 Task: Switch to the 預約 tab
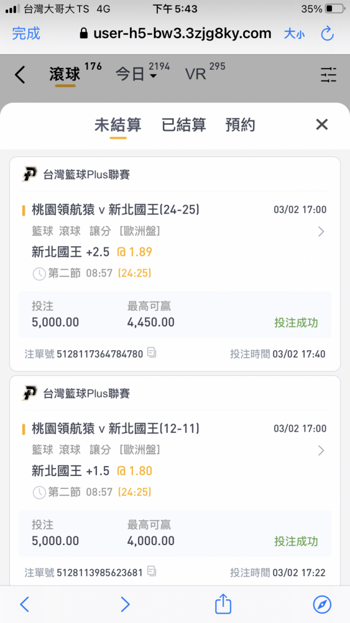(x=240, y=125)
